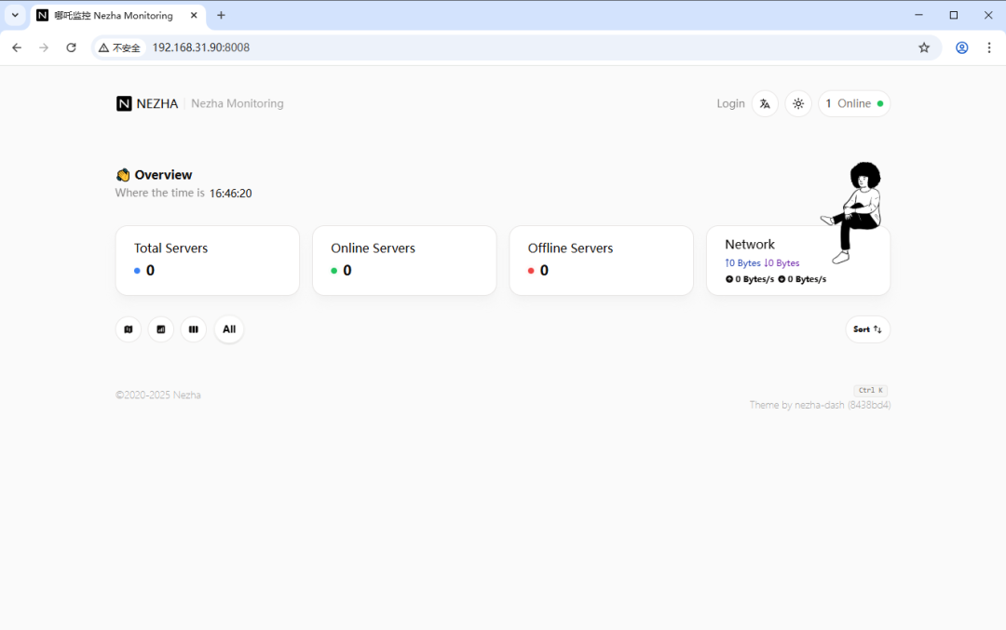Select the All group tab
This screenshot has height=630, width=1006.
pos(229,329)
